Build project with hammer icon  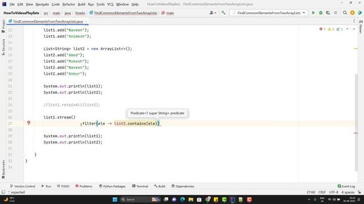[x=224, y=13]
